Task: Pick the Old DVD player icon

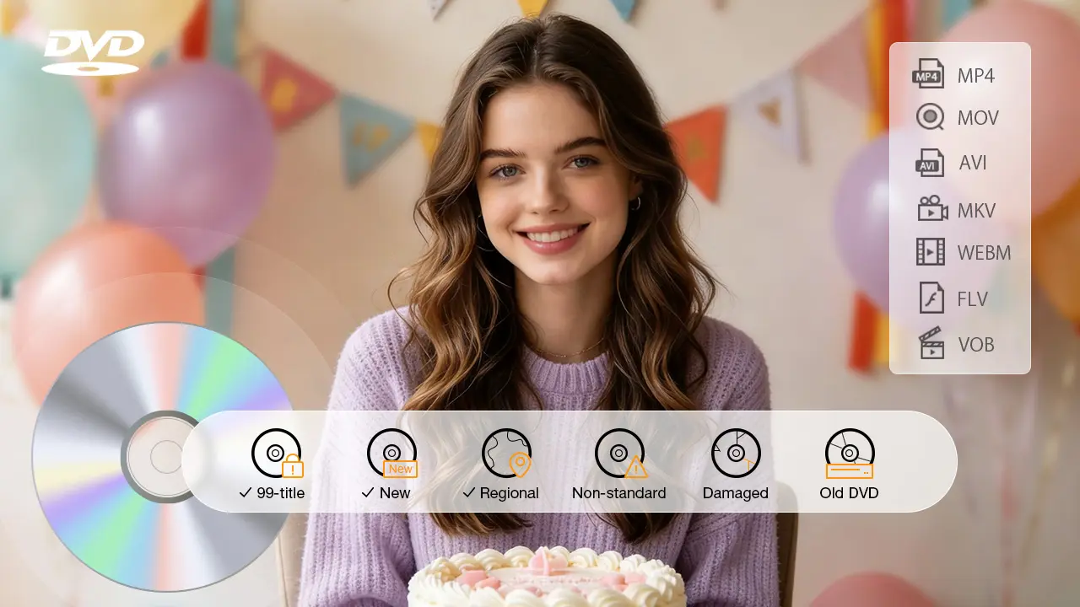Action: pyautogui.click(x=850, y=454)
